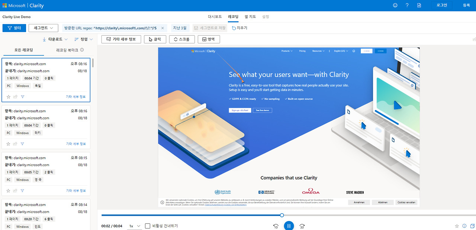
Task: Click the info icon next to 레코딩 북마크
Action: tap(82, 50)
